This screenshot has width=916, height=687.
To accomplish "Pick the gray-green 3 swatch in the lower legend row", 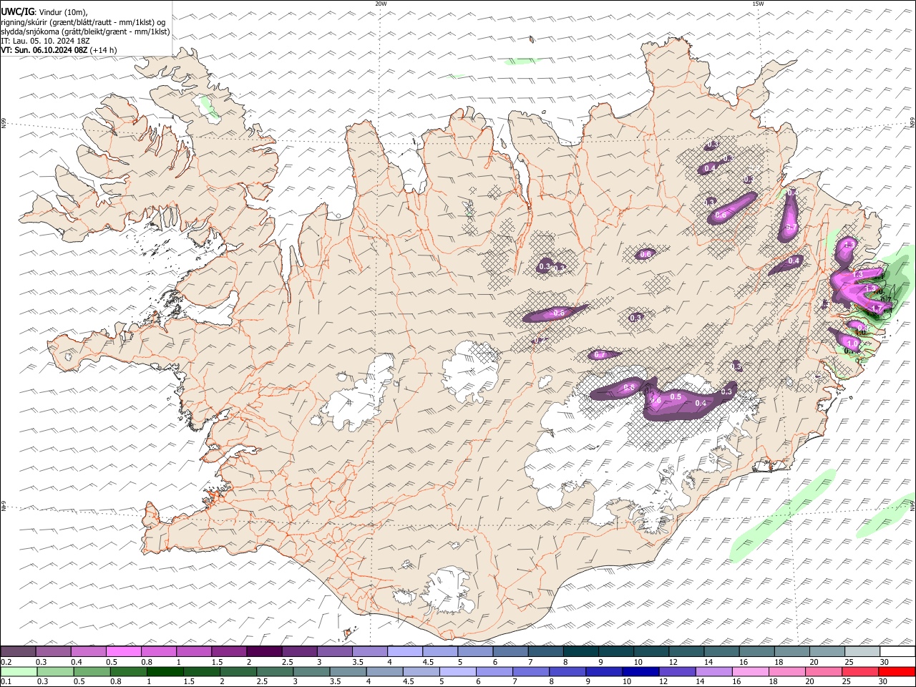I will click(x=311, y=672).
